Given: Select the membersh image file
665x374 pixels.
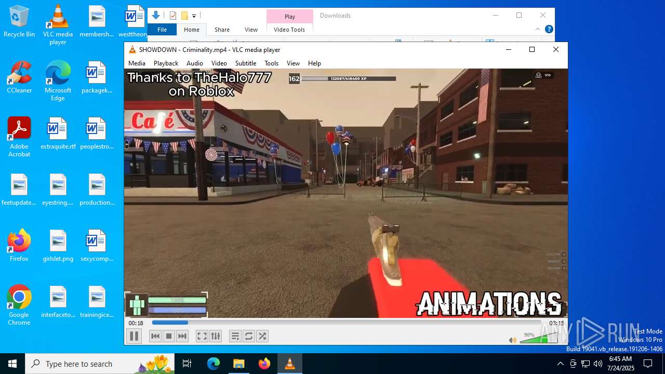Looking at the screenshot, I should (x=97, y=22).
